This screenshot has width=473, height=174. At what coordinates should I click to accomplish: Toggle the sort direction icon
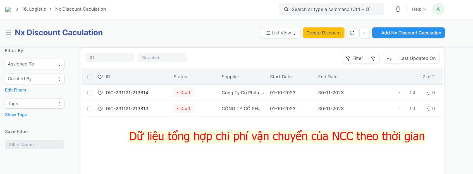(389, 58)
